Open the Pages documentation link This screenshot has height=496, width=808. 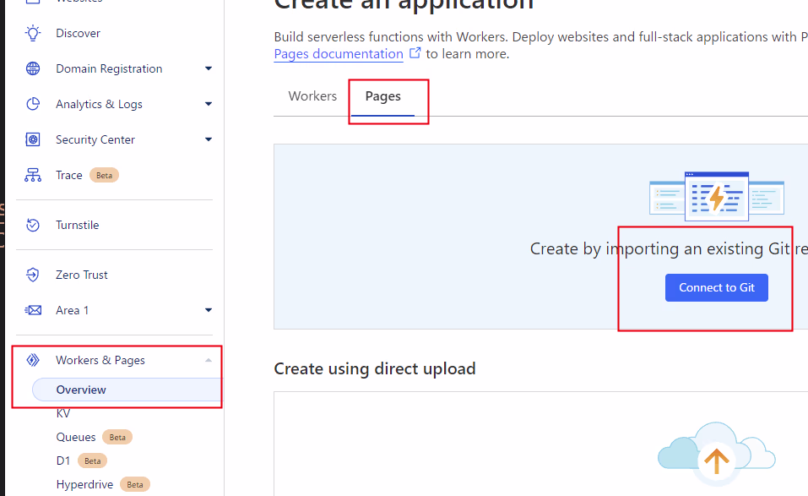(339, 53)
